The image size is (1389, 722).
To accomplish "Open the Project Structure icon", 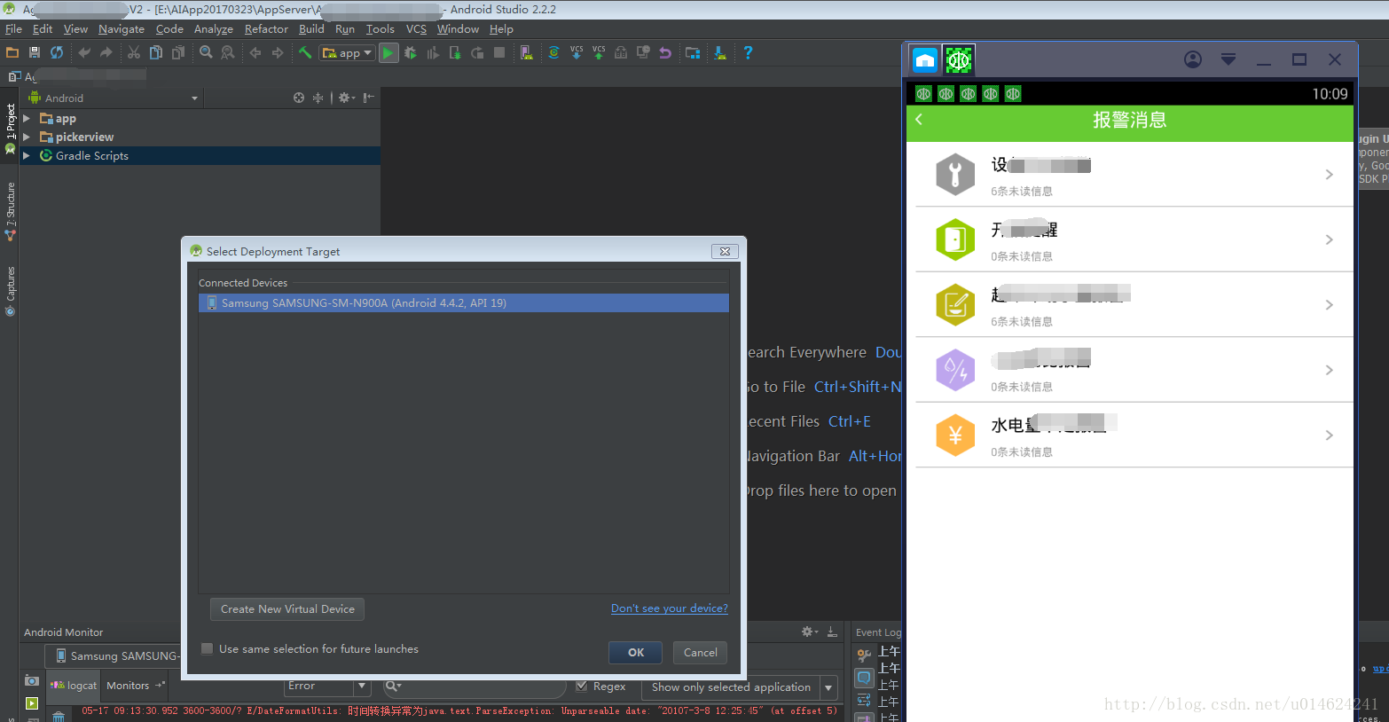I will click(x=693, y=53).
